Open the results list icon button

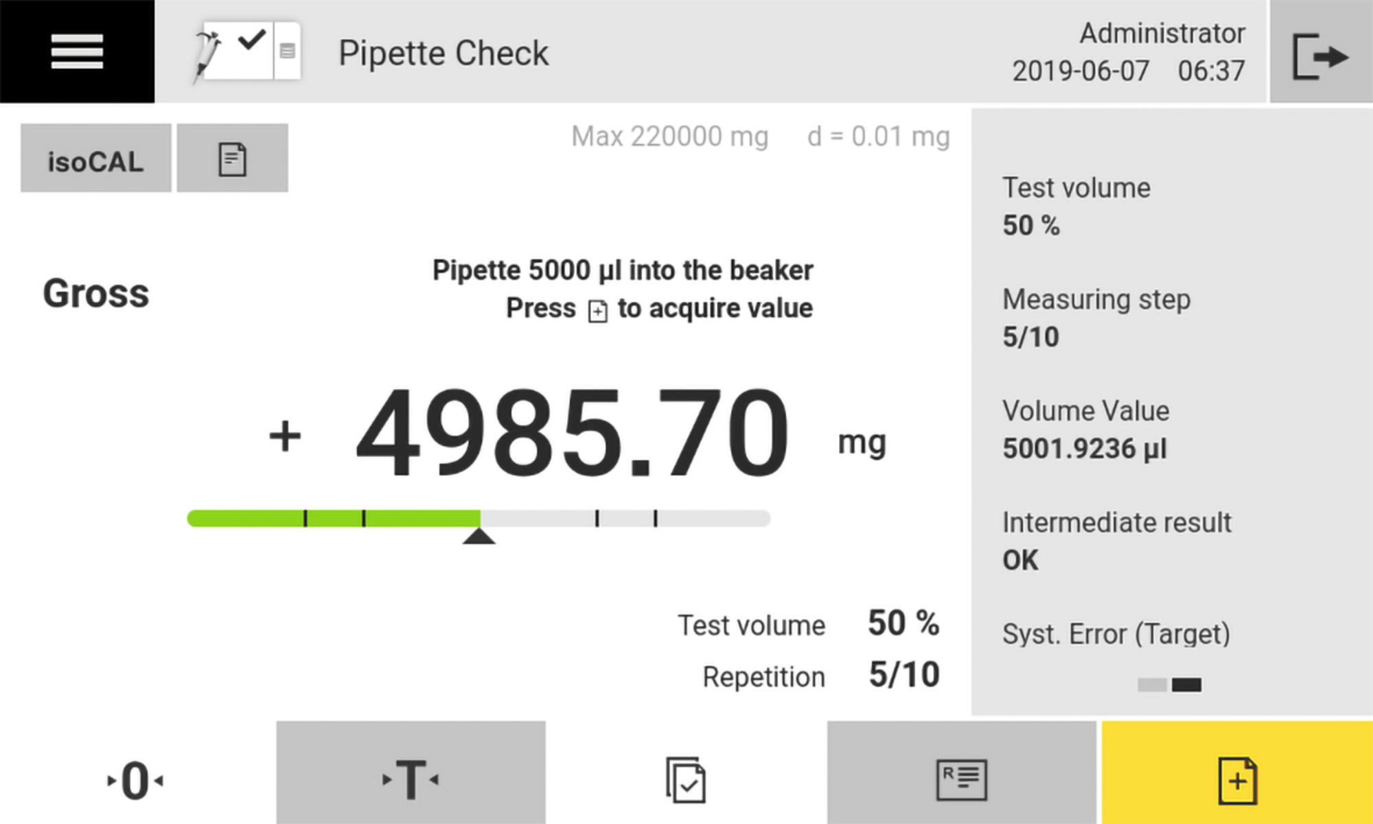click(961, 778)
